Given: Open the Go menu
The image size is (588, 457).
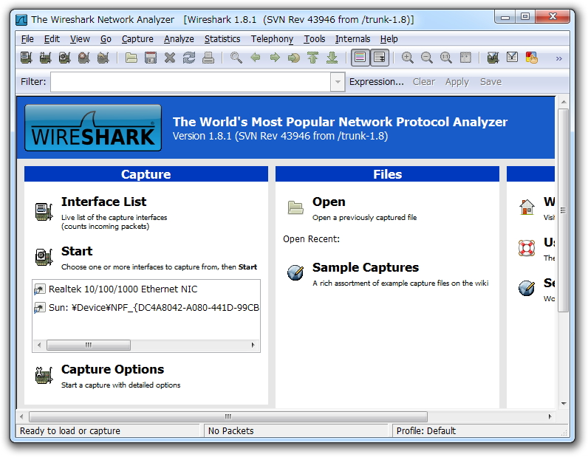Looking at the screenshot, I should tap(106, 39).
